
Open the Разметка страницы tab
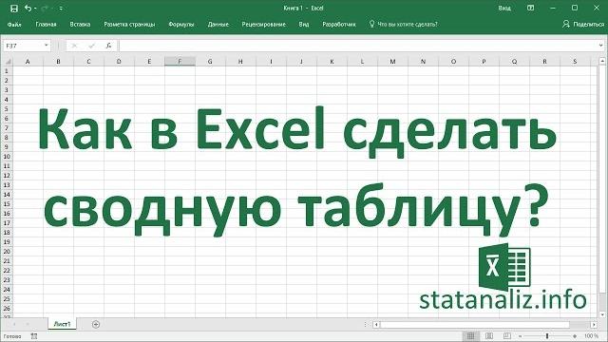(129, 25)
